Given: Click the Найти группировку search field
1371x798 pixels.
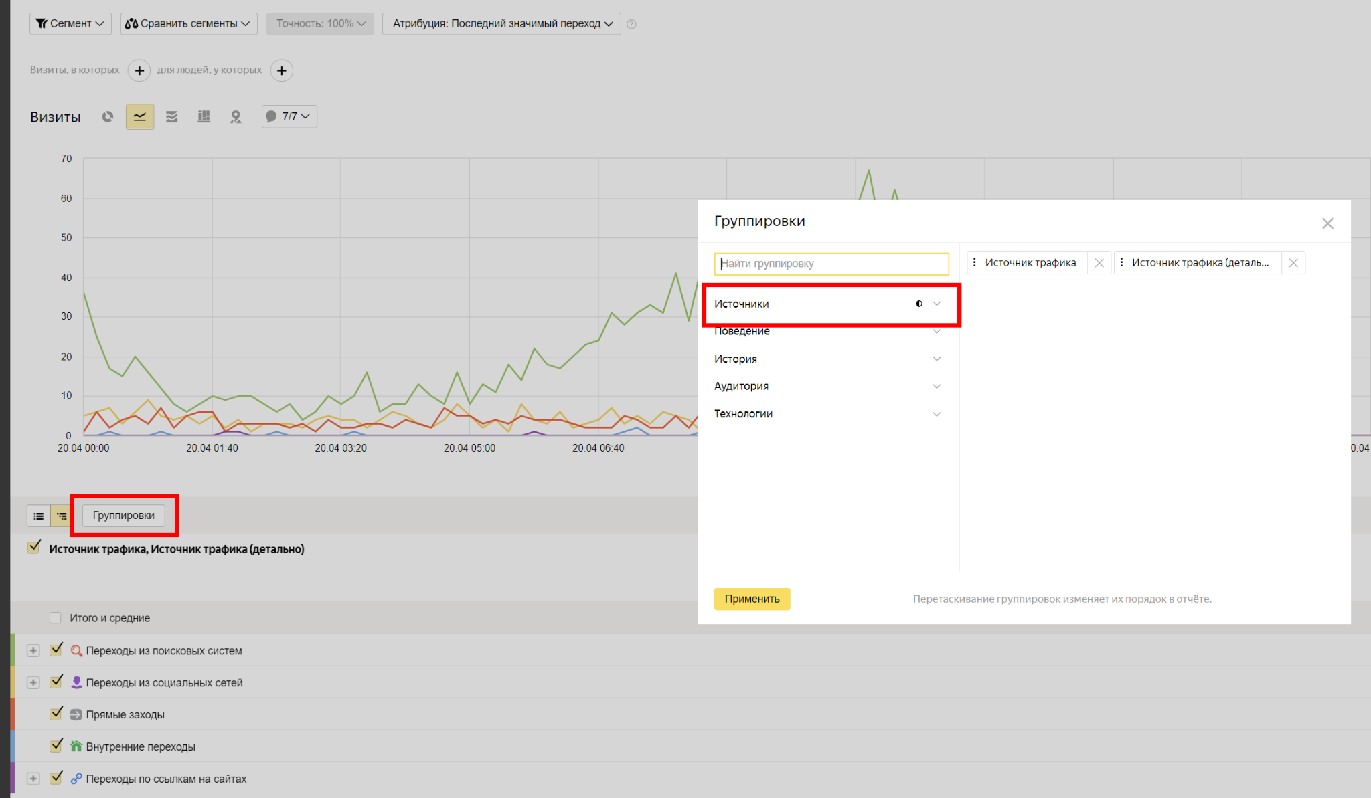Looking at the screenshot, I should (x=831, y=264).
